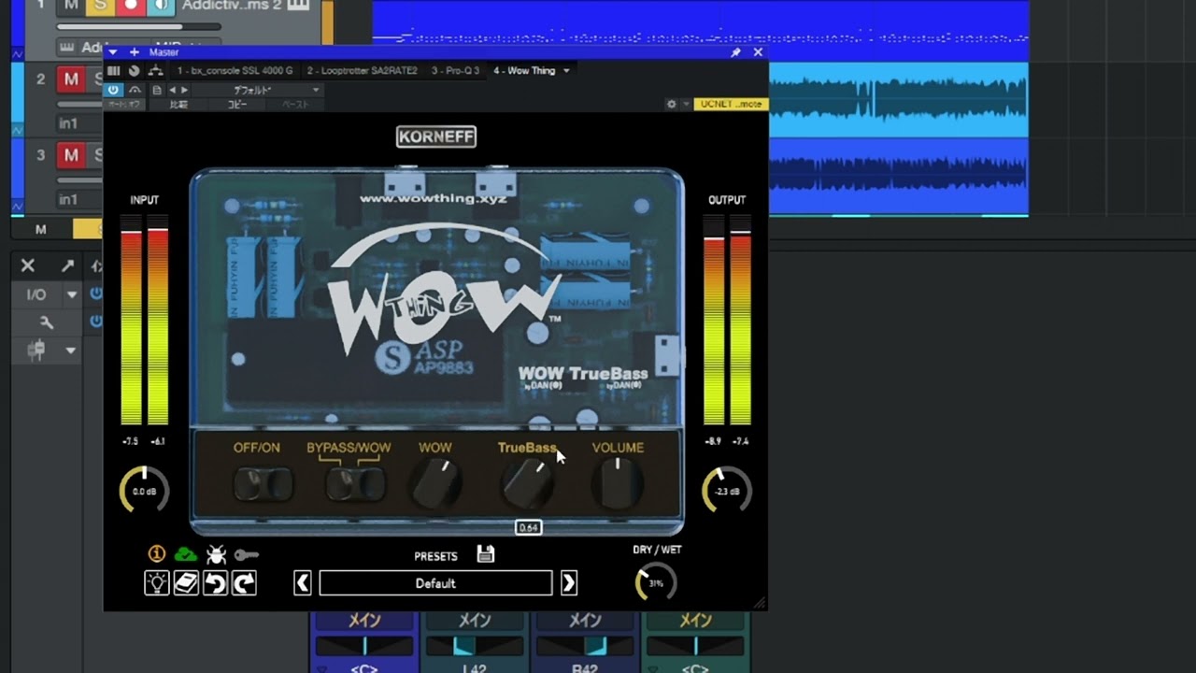Click the TrueBass knob
This screenshot has height=673, width=1196.
click(528, 483)
